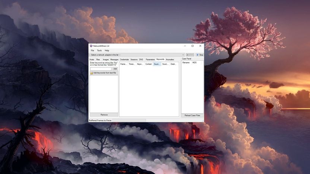Maximize the NetworkMiner window

193,46
